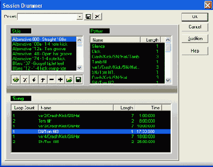Click the Pattern list scroll up arrow
This screenshot has width=213, height=167.
point(168,40)
